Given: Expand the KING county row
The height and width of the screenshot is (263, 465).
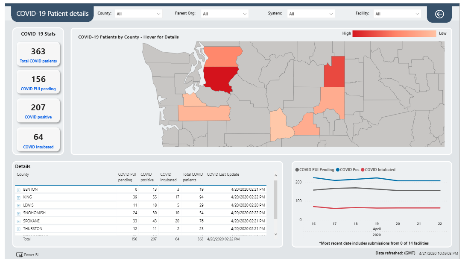Looking at the screenshot, I should pos(18,198).
